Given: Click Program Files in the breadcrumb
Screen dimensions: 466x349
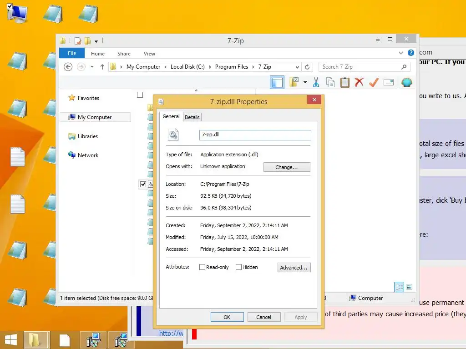Looking at the screenshot, I should coord(232,67).
